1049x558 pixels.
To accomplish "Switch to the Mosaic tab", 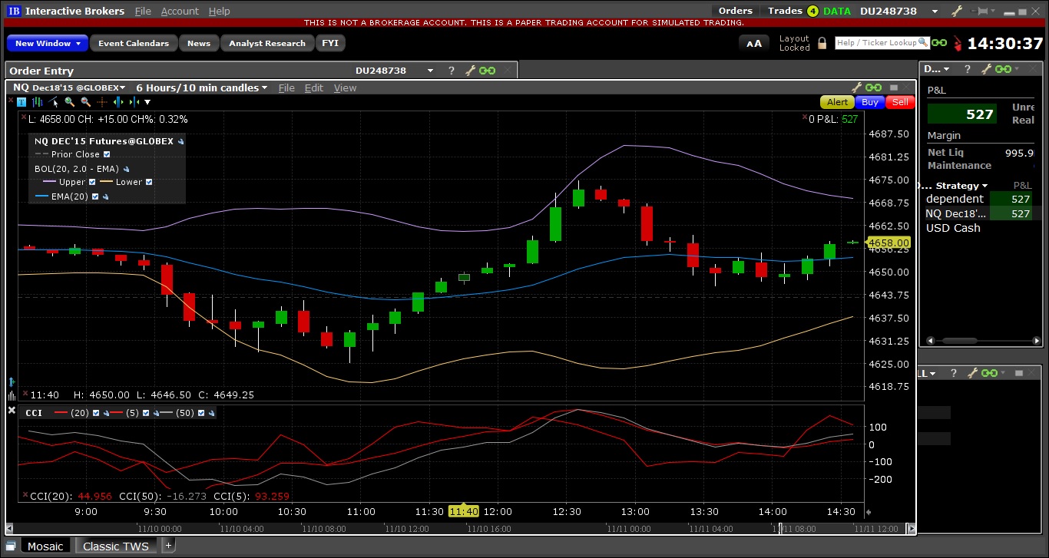I will tap(45, 546).
